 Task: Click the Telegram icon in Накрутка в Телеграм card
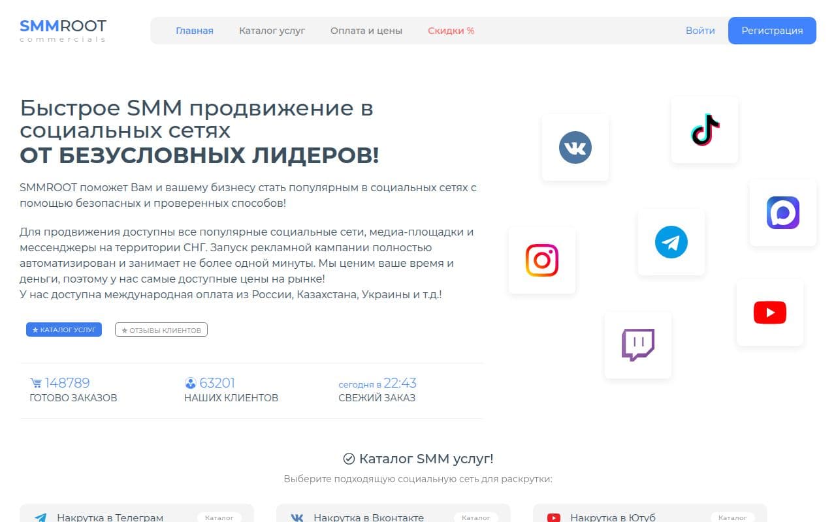[40, 518]
